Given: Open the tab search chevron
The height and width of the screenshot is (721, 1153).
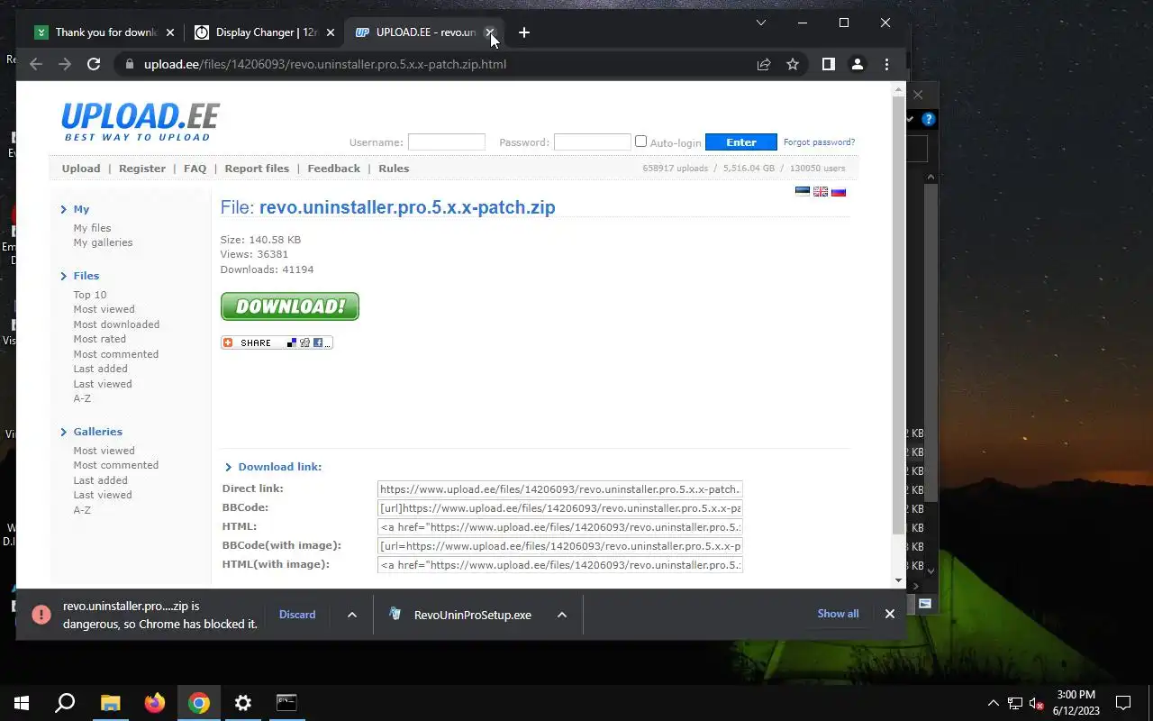Looking at the screenshot, I should click(761, 23).
